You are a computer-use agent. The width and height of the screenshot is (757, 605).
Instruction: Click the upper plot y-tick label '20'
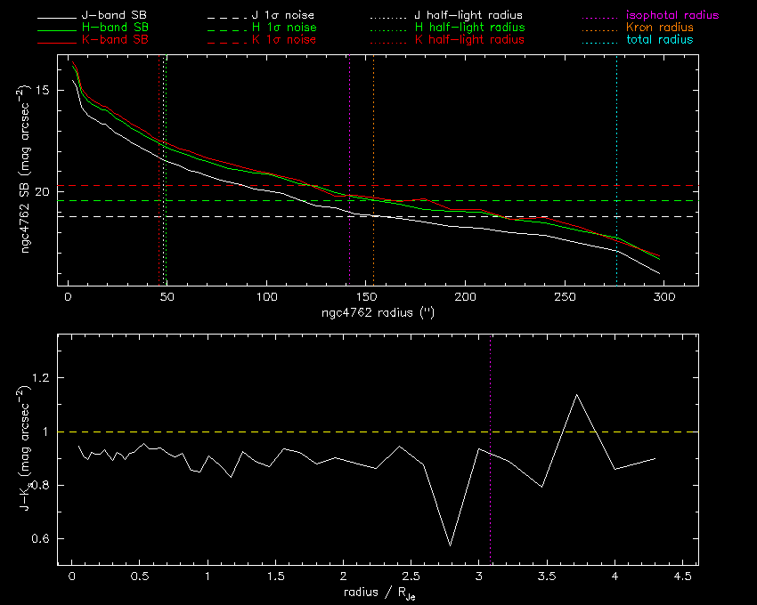point(43,192)
